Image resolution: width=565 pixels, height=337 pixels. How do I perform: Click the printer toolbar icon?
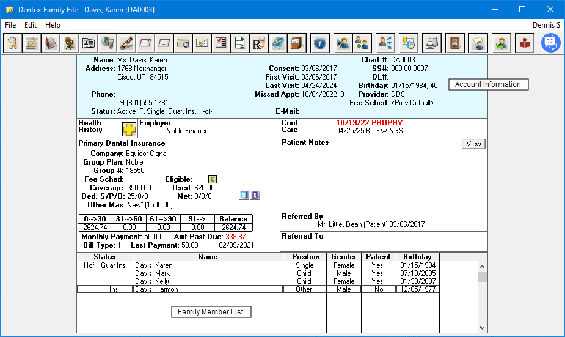pyautogui.click(x=431, y=43)
